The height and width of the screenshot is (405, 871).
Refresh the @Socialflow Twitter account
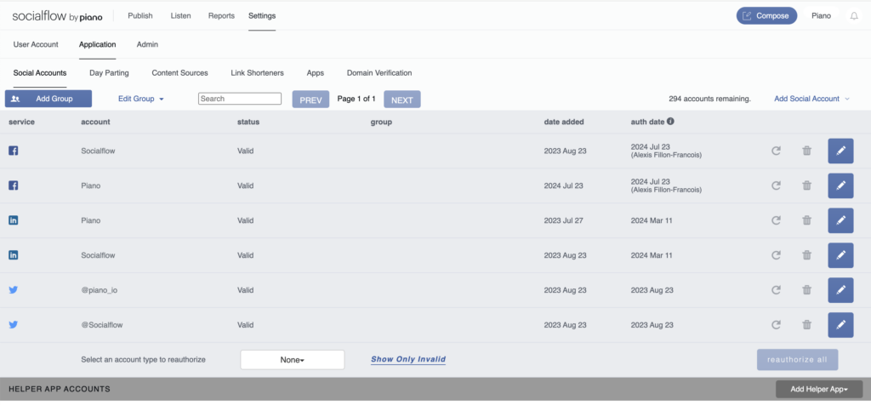pyautogui.click(x=776, y=325)
